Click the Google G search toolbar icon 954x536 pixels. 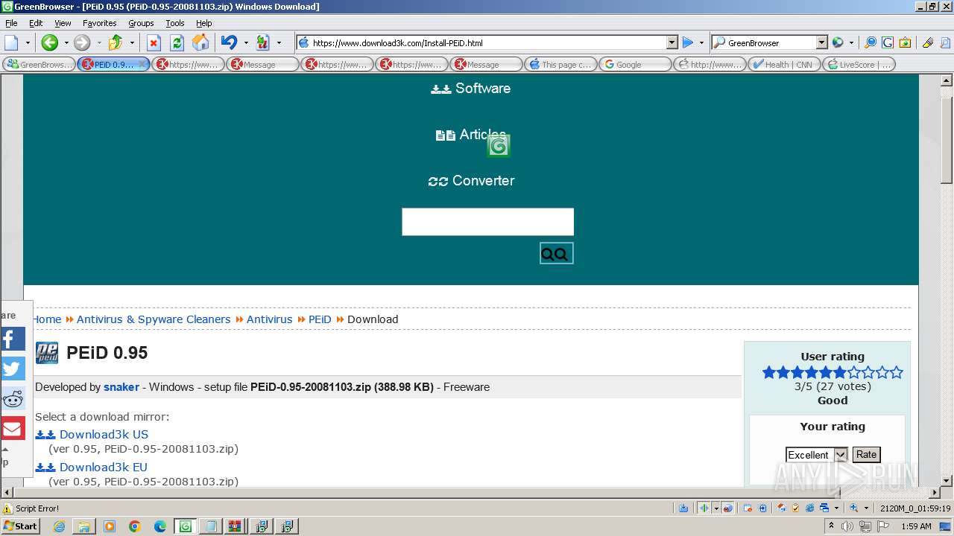point(888,42)
